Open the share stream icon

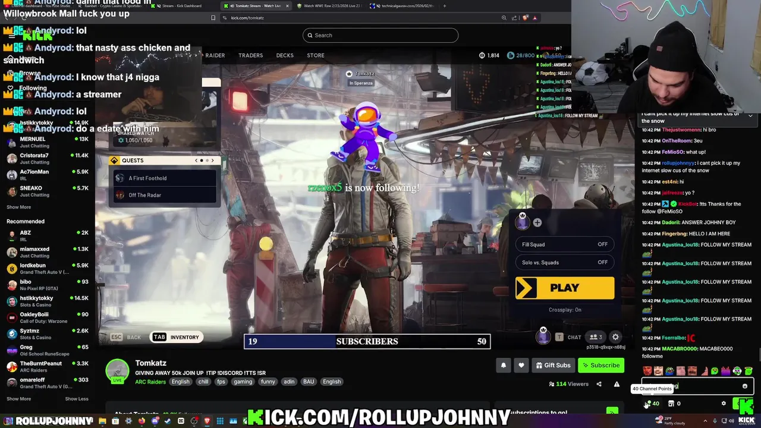tap(599, 384)
